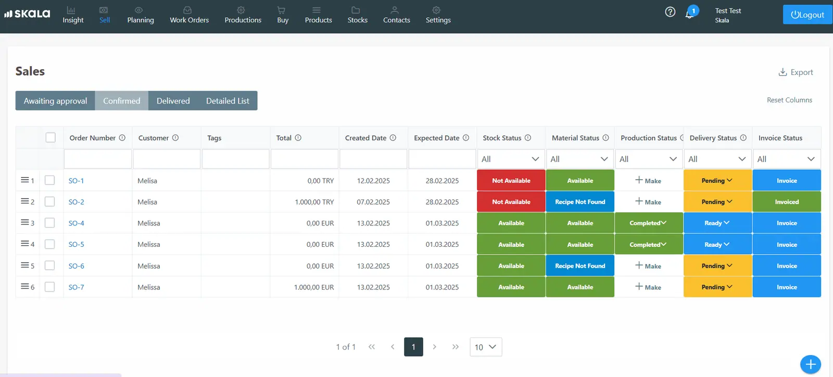
Task: Click the Order Number filter input field
Action: tap(98, 159)
